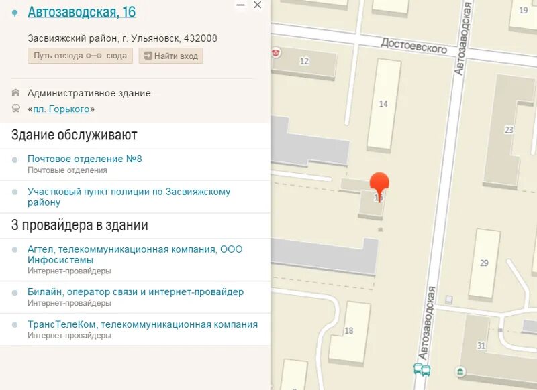Click the red telephone icon near building 12

(x=276, y=53)
